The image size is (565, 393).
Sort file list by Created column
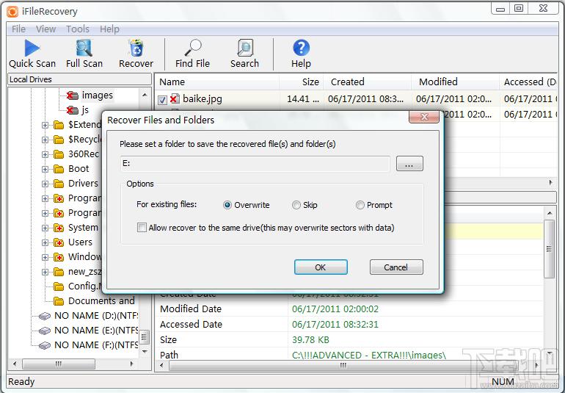coord(367,82)
